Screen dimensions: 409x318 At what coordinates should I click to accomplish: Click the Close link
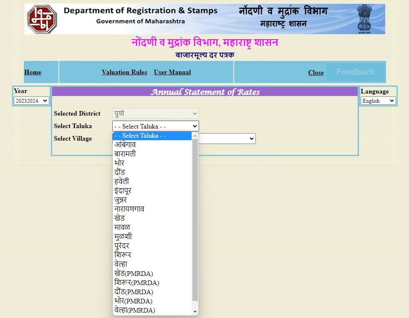click(316, 73)
